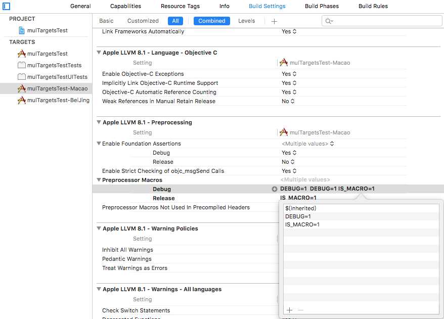Screen dimensions: 444x319
Task: Change Foundation Assertions Debug value
Action: (289, 153)
